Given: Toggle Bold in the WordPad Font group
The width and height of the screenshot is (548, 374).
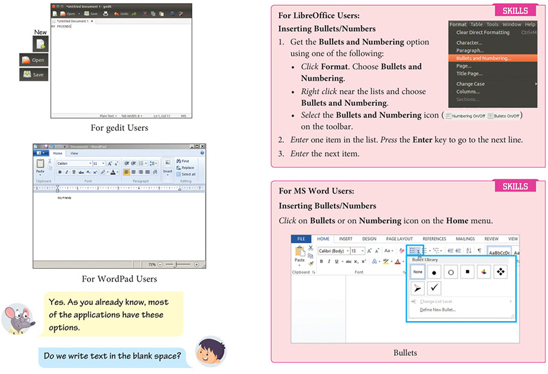Looking at the screenshot, I should coord(59,172).
